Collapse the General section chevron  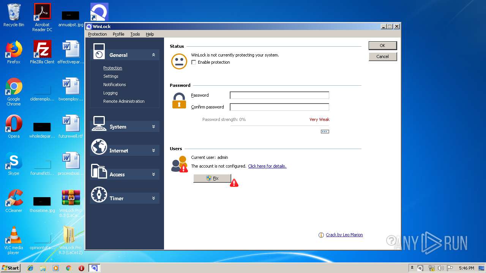point(153,55)
